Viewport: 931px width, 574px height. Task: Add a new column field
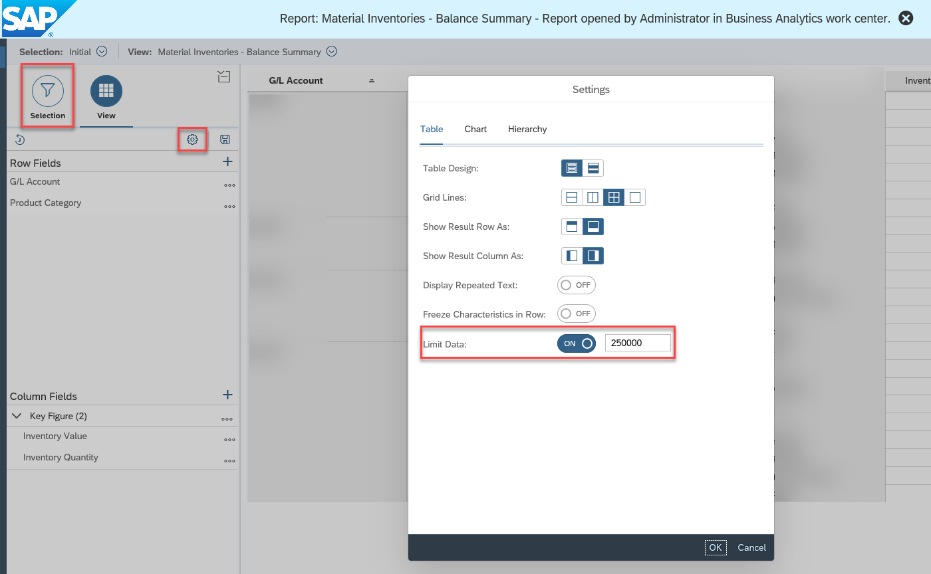[227, 395]
